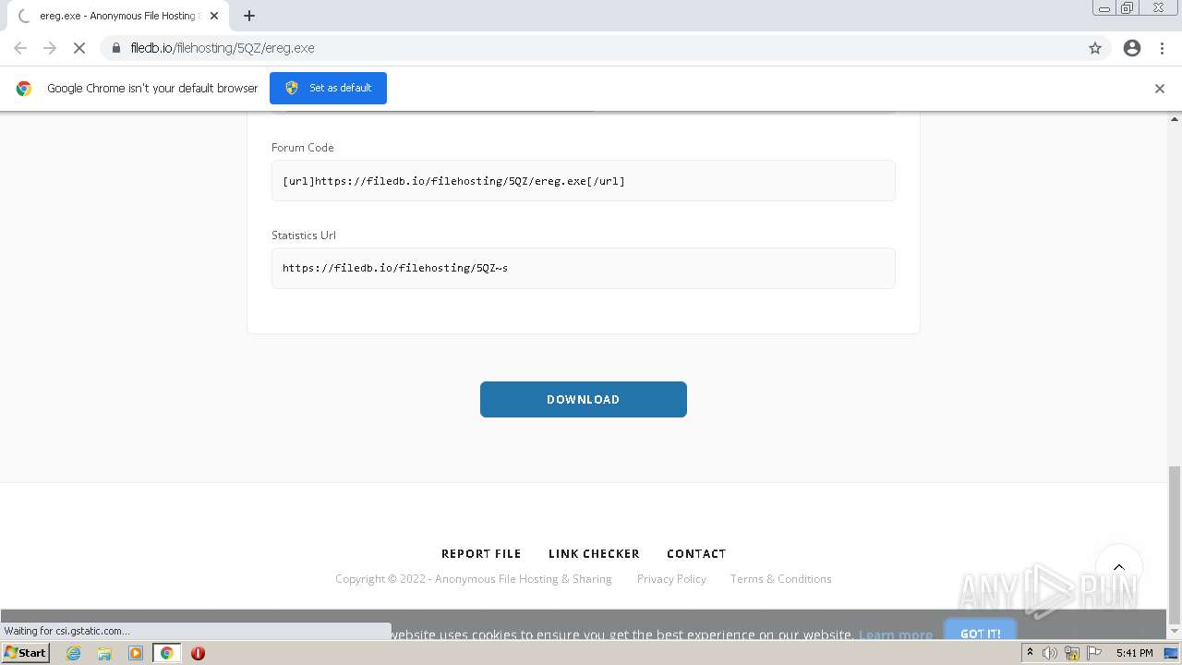Screen dimensions: 1182x665
Task: Click the Statistics Url label
Action: (x=303, y=236)
